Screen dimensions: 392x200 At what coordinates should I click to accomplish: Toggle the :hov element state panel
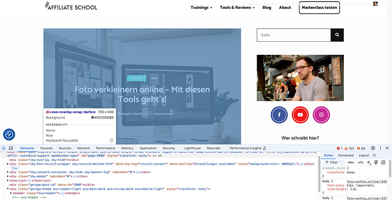[x=351, y=162]
